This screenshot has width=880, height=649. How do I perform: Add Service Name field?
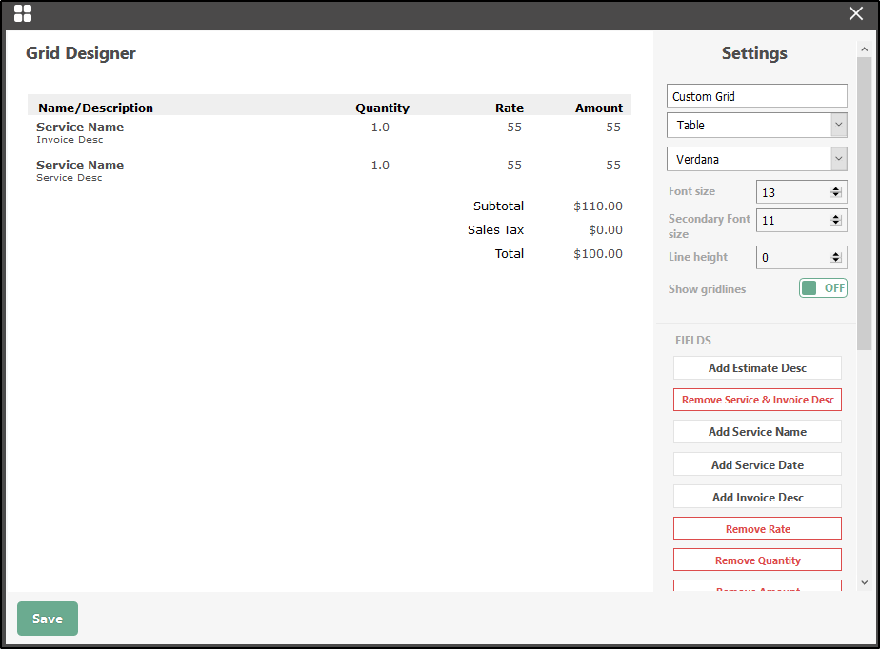756,431
